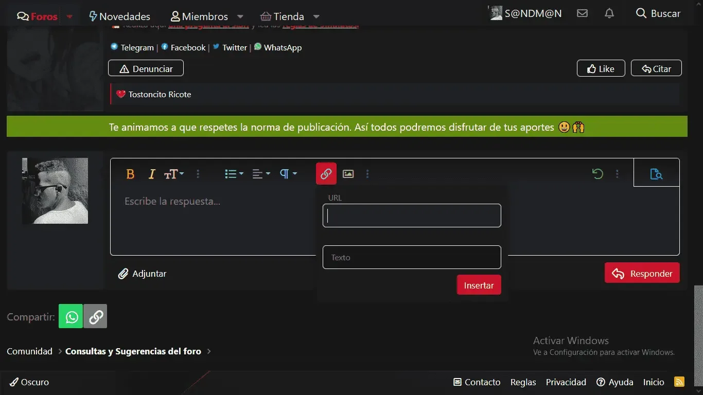Copy the share link
Screen dimensions: 703x395
(x=95, y=316)
